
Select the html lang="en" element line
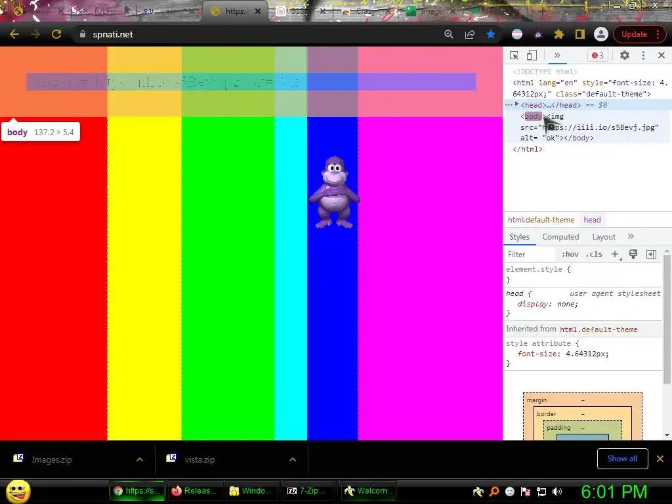(x=590, y=89)
